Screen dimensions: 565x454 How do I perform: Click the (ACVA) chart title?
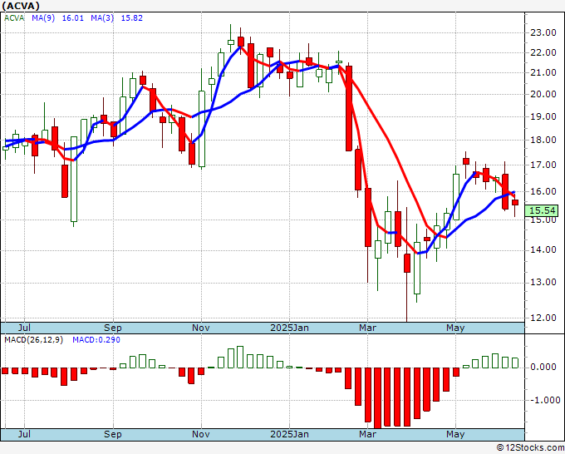pos(21,6)
